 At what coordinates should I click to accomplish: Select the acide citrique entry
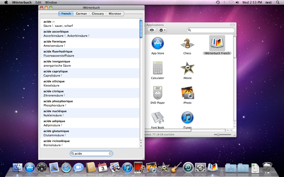[x=90, y=93]
